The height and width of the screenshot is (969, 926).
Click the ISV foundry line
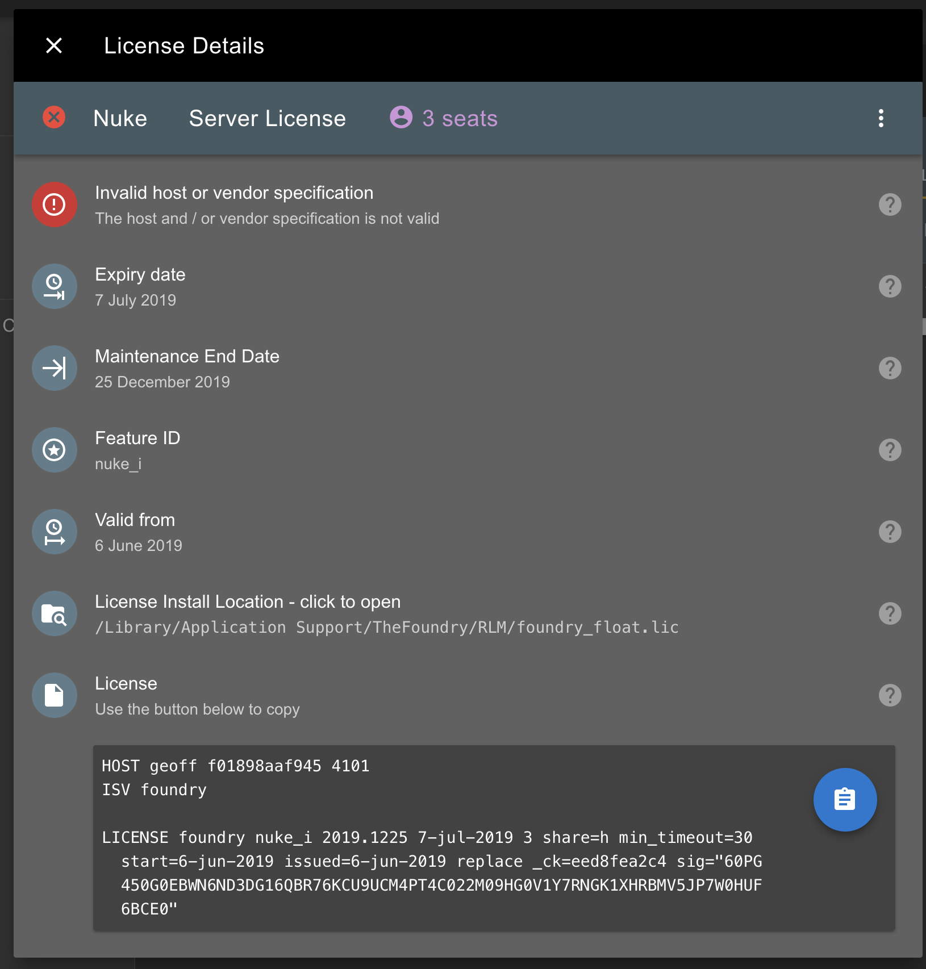(155, 790)
